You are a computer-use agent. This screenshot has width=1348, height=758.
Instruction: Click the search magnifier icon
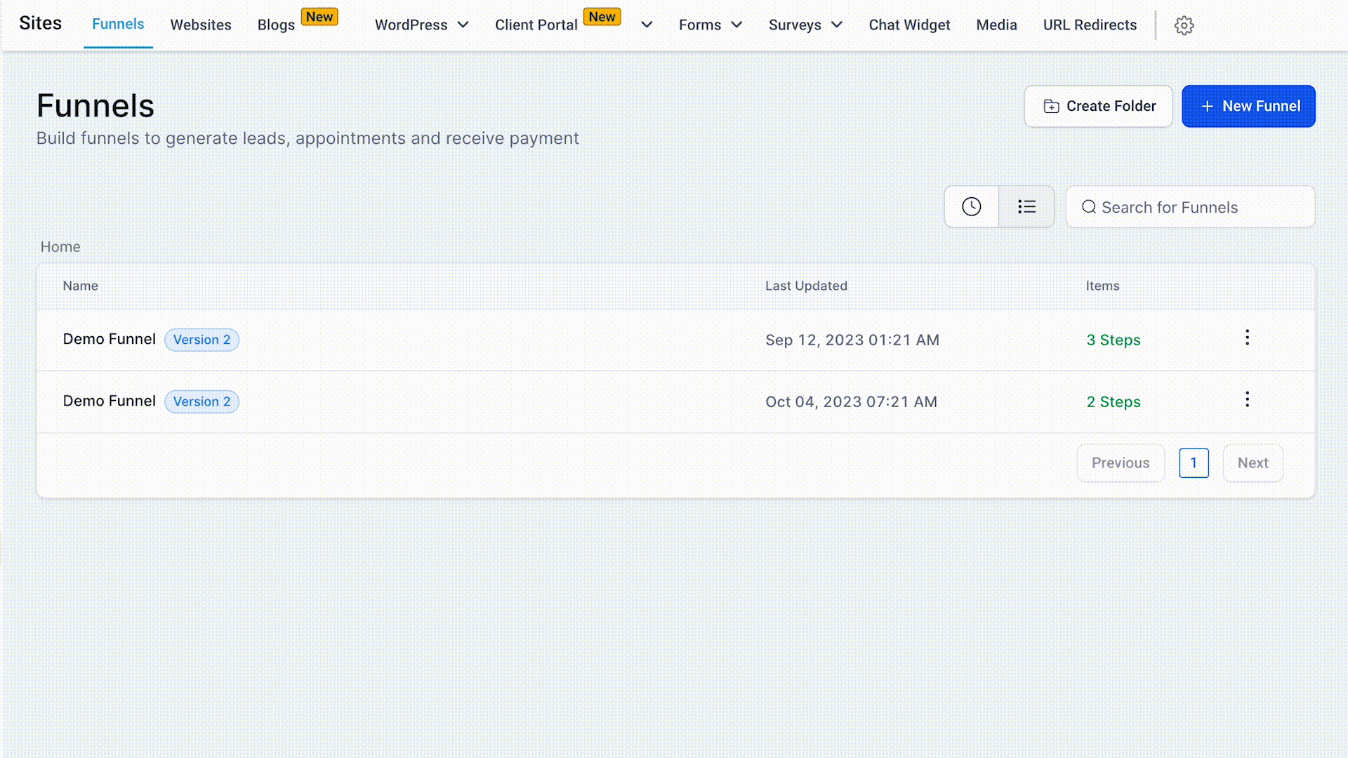click(1088, 207)
